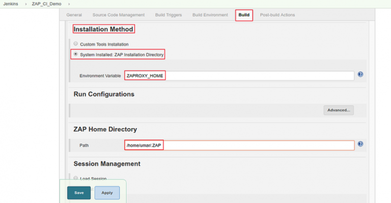Select the Build tab

point(244,15)
